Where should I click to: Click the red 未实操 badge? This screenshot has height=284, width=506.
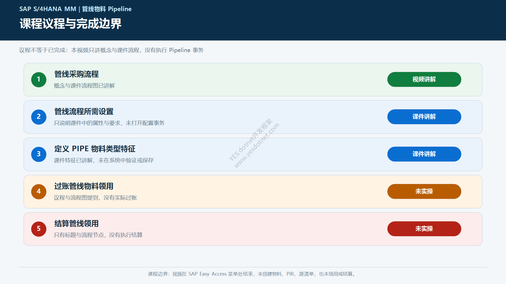[x=424, y=229]
